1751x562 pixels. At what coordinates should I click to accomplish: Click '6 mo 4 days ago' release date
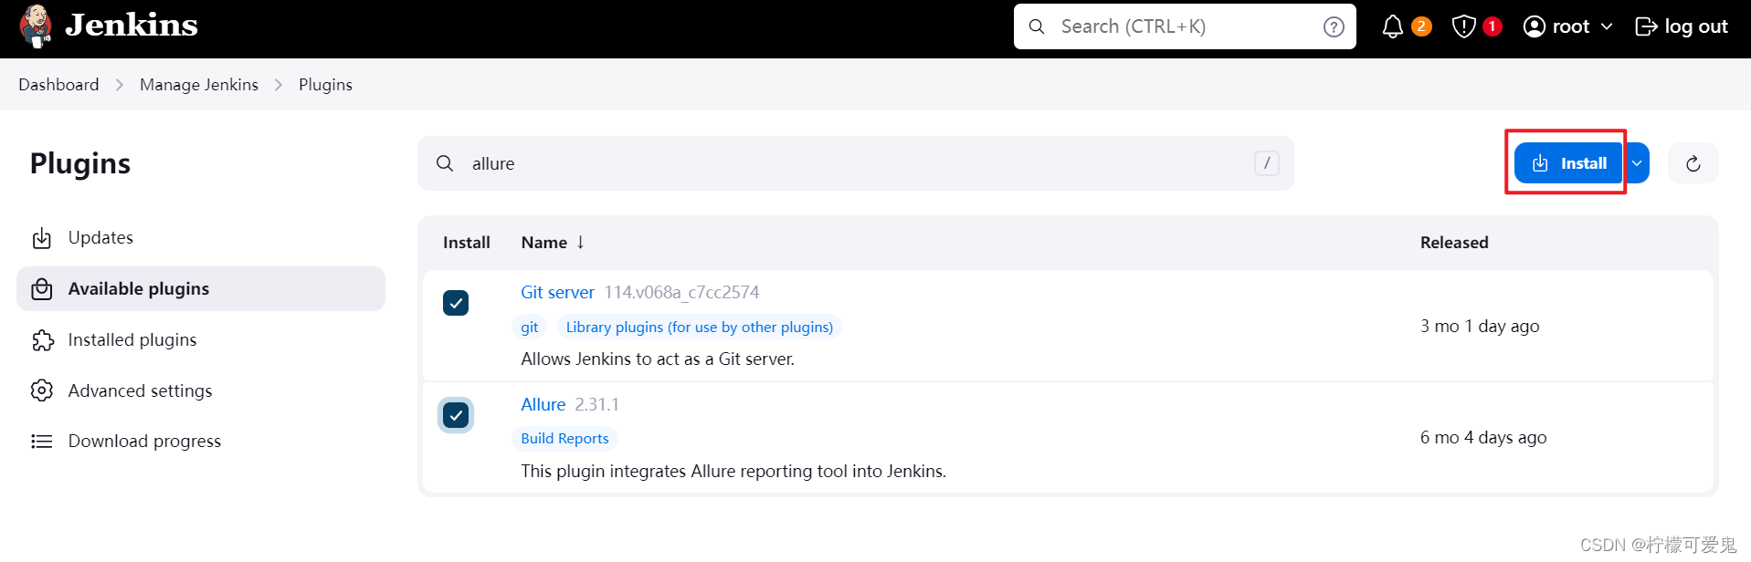1483,438
